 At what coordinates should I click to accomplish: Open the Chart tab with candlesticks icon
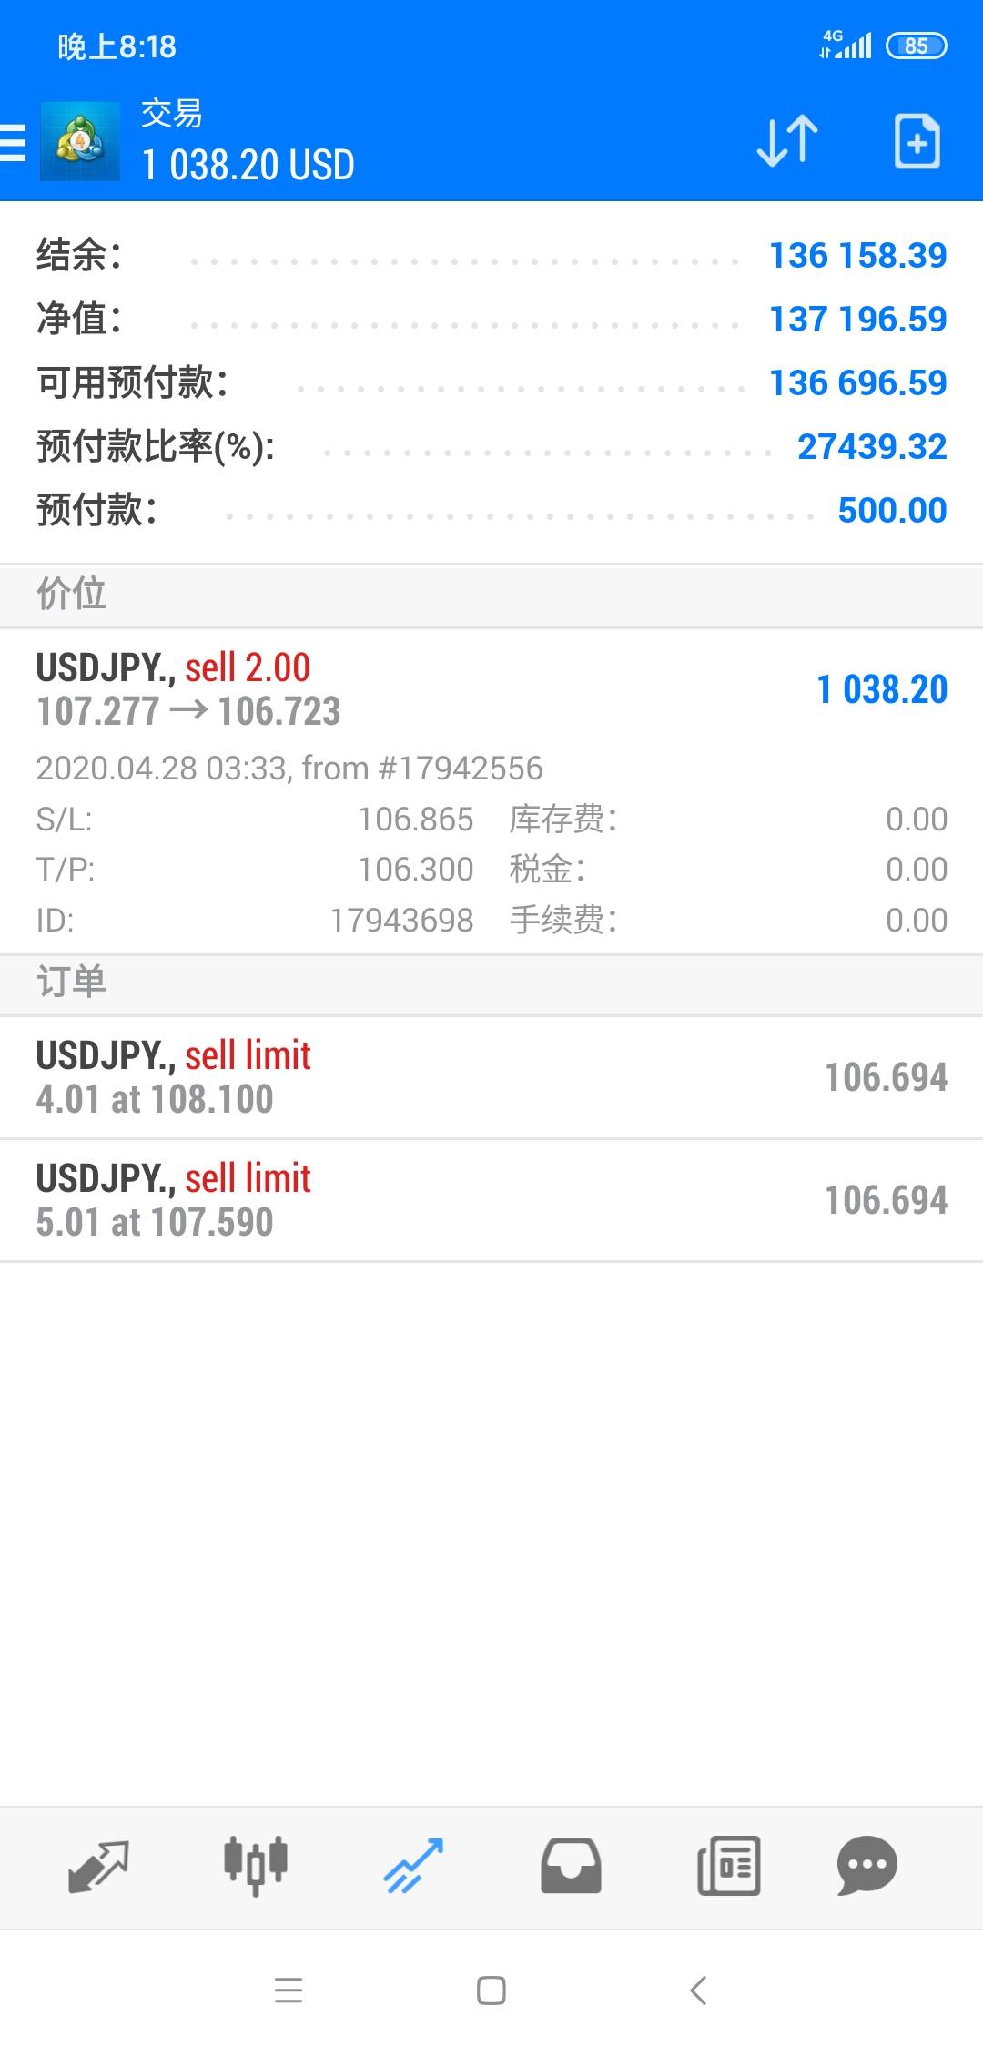pos(256,1865)
